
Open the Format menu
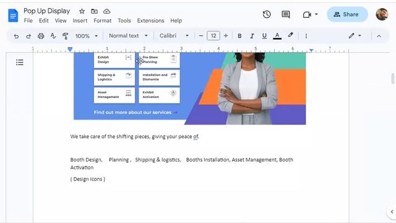point(102,20)
